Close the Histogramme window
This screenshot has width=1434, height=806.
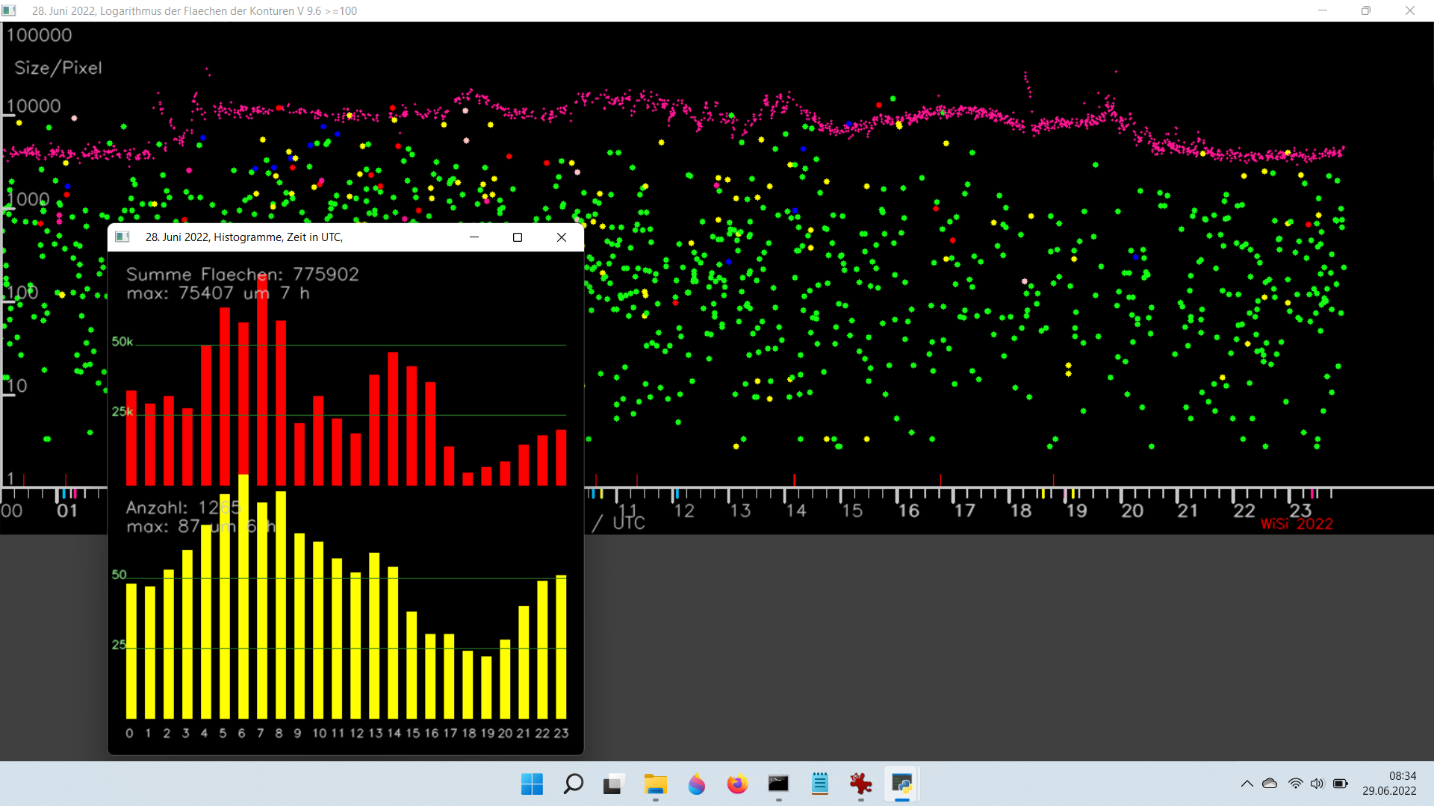coord(562,237)
